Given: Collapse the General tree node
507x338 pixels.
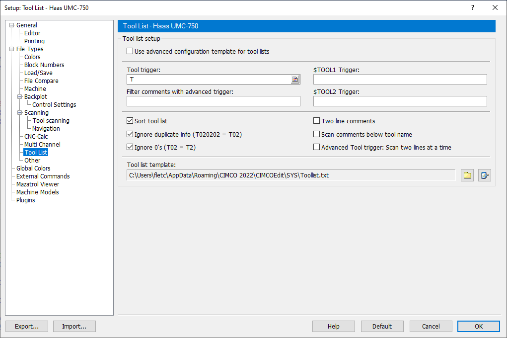Looking at the screenshot, I should (x=12, y=25).
